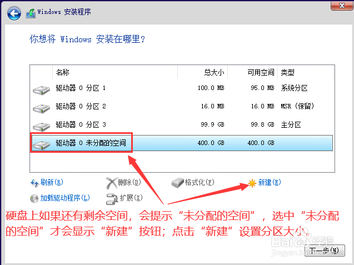Viewport: 354px width, 265px height.
Task: Click the 格式化 eraser icon
Action: pyautogui.click(x=177, y=183)
